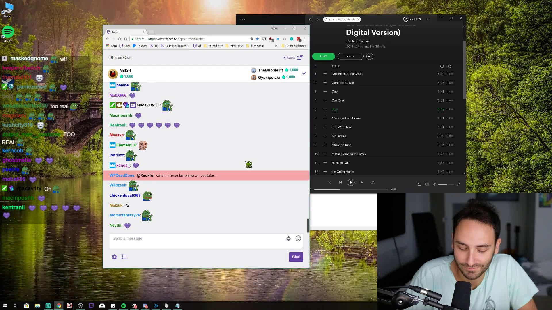Screen dimensions: 552x310
Task: Open Chrome's three-dot menu
Action: pos(305,39)
